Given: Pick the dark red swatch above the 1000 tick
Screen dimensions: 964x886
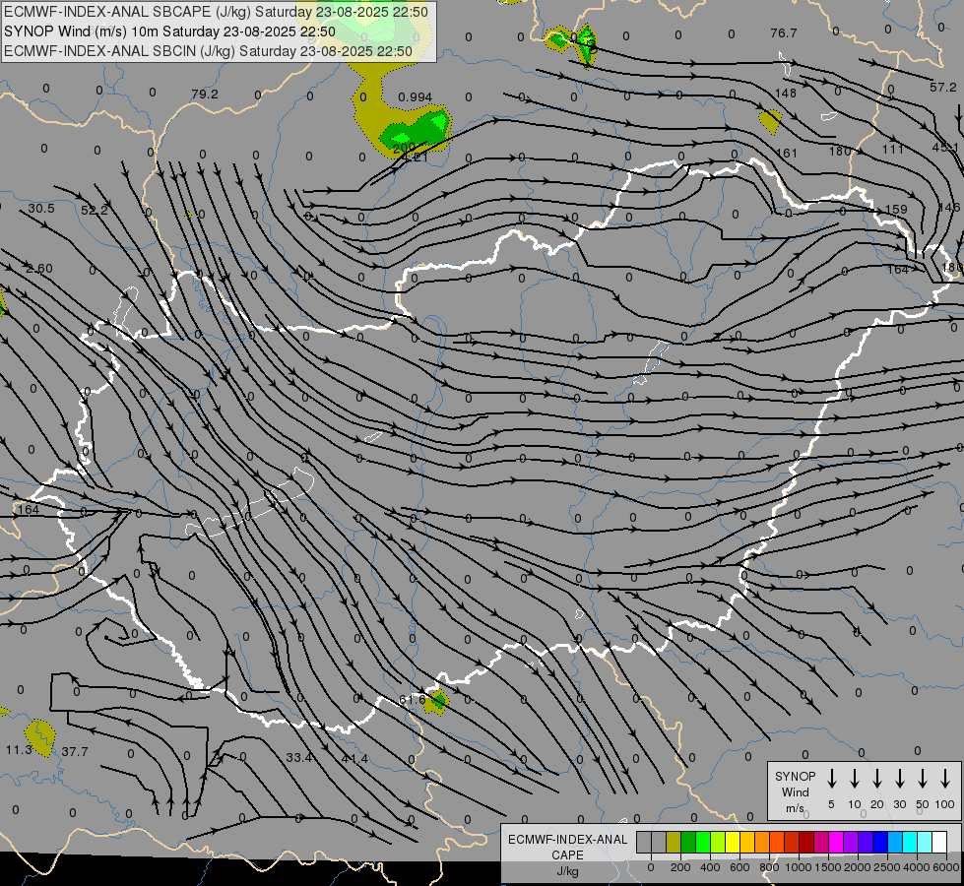Looking at the screenshot, I should (806, 843).
